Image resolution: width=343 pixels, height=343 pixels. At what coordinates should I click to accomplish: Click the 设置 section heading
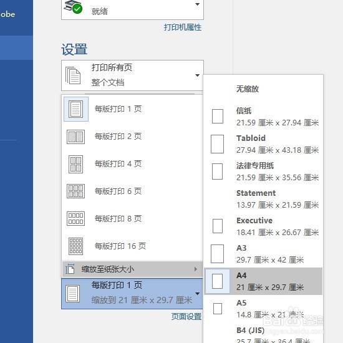pos(74,49)
